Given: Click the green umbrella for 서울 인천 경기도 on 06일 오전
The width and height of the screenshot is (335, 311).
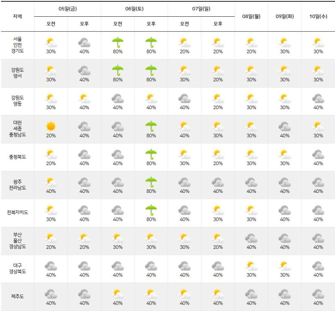Looking at the screenshot, I should (118, 42).
